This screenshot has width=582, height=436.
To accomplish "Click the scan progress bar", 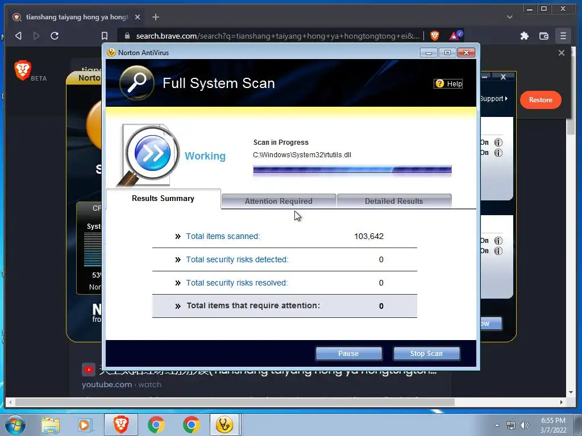I will pos(352,170).
